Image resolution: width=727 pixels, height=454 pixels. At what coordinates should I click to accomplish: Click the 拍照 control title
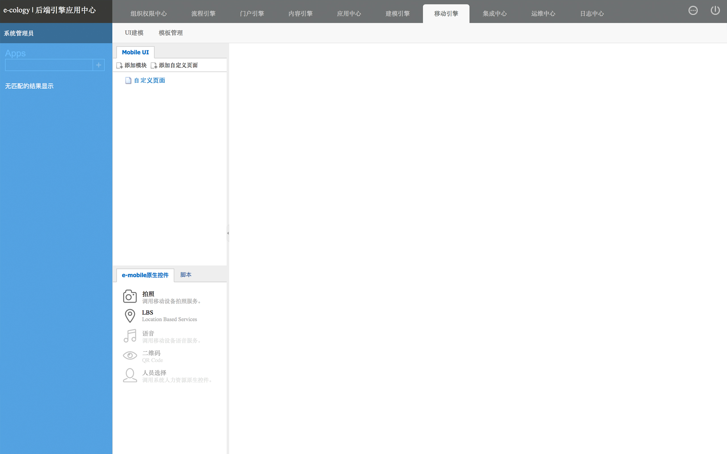click(148, 294)
